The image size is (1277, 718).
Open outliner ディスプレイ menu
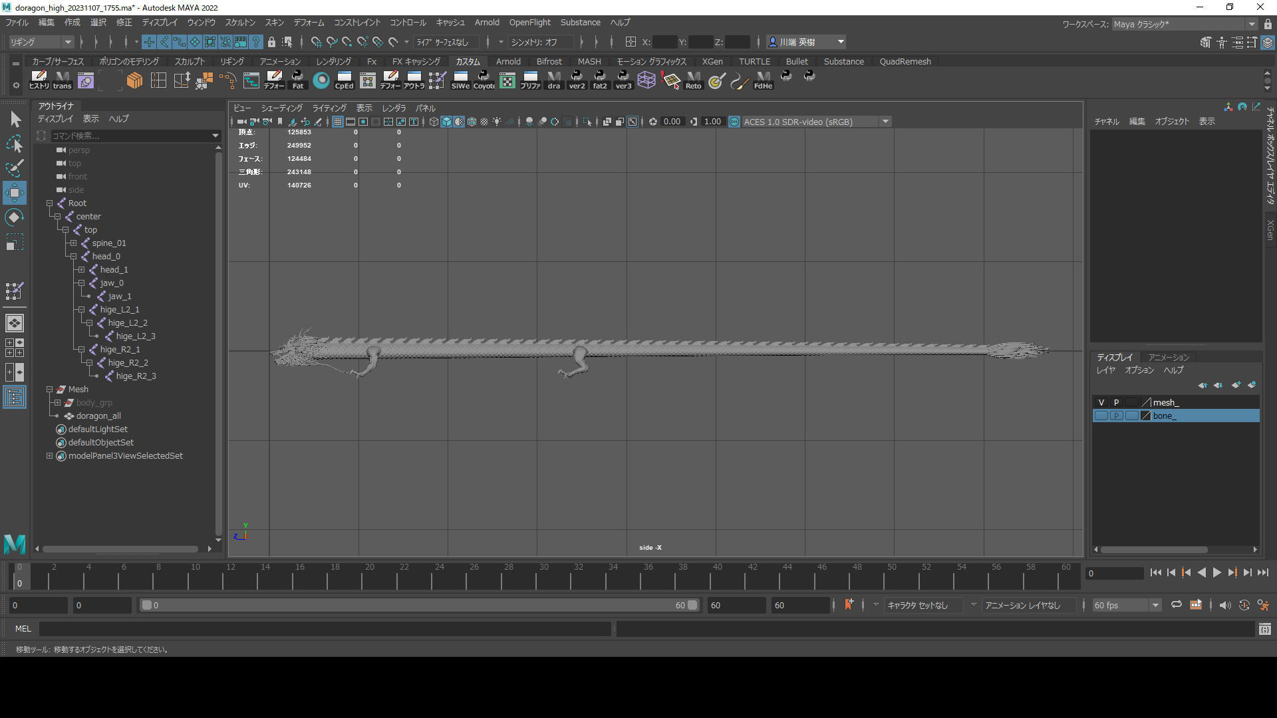click(x=55, y=119)
